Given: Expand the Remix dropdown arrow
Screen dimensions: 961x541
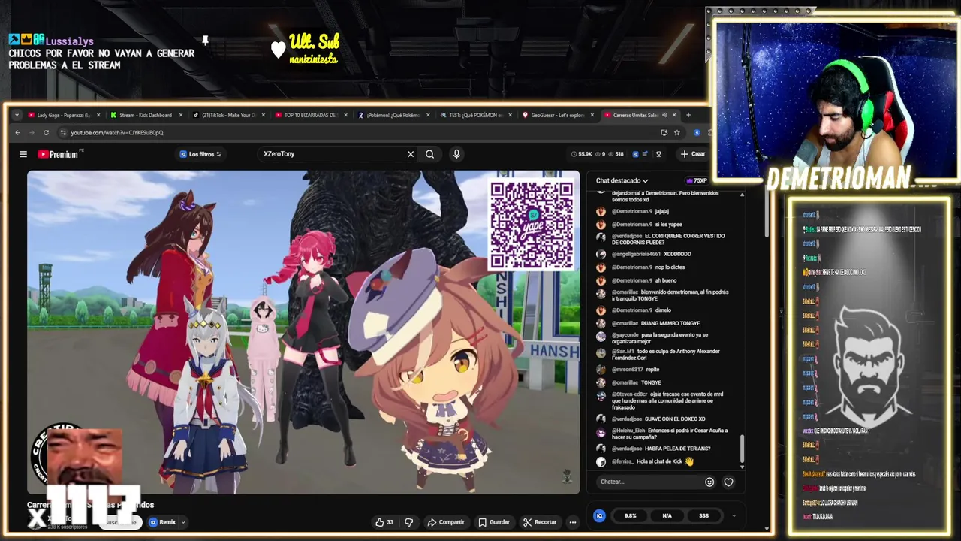Looking at the screenshot, I should [x=182, y=522].
